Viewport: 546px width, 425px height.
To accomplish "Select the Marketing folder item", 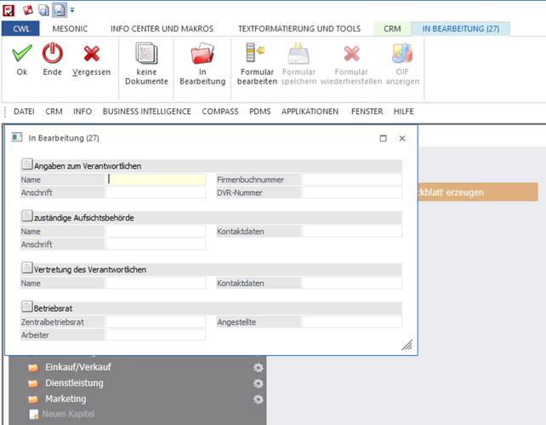I will (65, 399).
